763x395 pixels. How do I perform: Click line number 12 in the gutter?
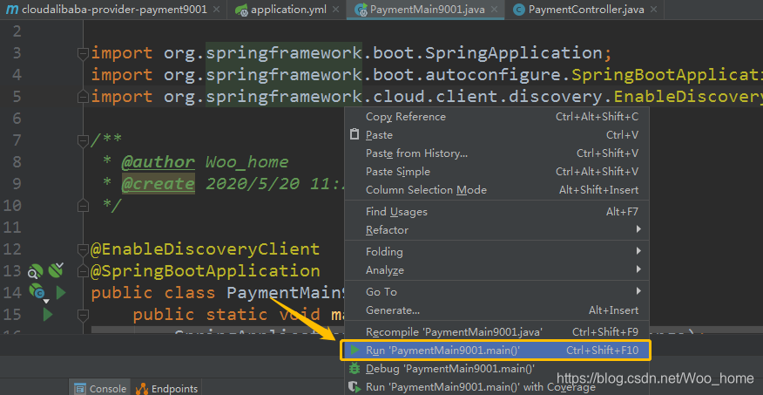(11, 249)
